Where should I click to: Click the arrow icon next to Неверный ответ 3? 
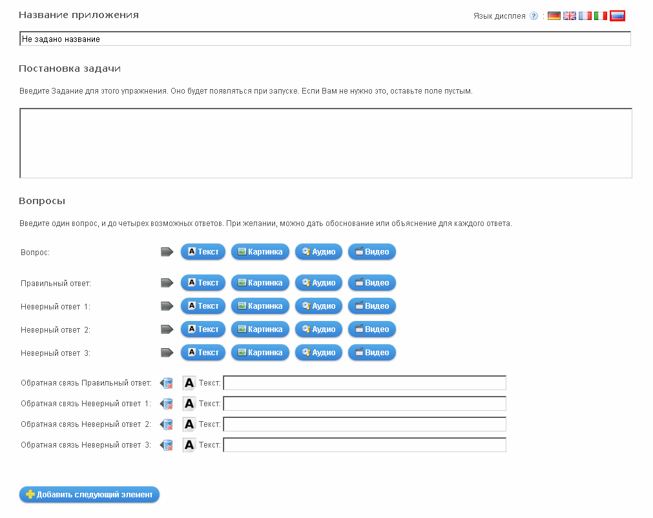pyautogui.click(x=167, y=353)
